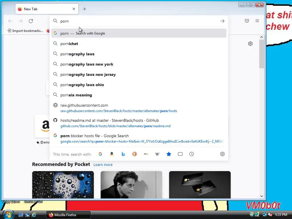
Task: Select the porneia meaning suggestion
Action: click(139, 95)
